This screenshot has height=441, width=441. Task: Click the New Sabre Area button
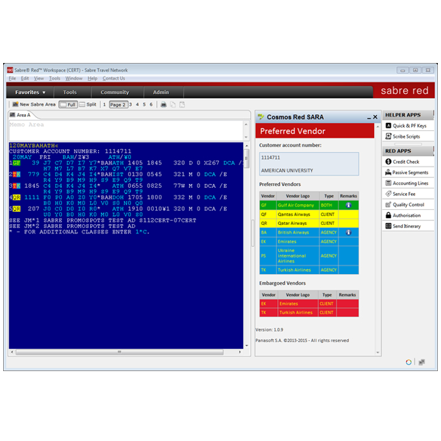pos(34,105)
